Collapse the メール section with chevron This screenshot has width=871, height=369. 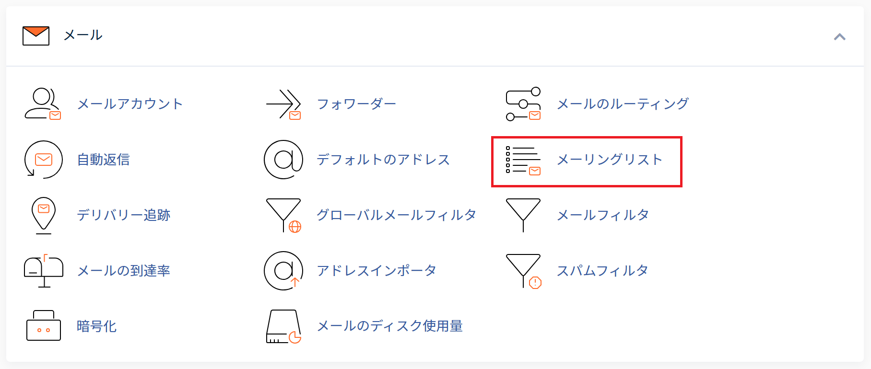pyautogui.click(x=839, y=37)
